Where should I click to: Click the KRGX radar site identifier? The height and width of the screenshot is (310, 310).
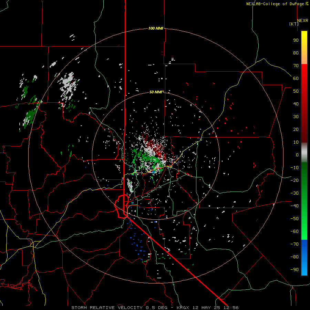183,308
